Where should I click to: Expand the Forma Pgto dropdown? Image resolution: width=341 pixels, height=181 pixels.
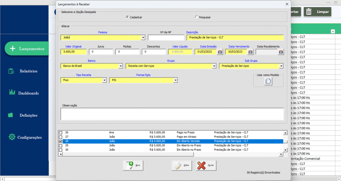(175, 80)
